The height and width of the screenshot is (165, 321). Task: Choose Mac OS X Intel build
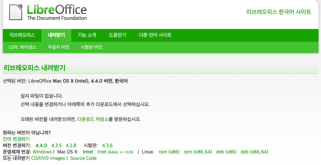coord(88,152)
